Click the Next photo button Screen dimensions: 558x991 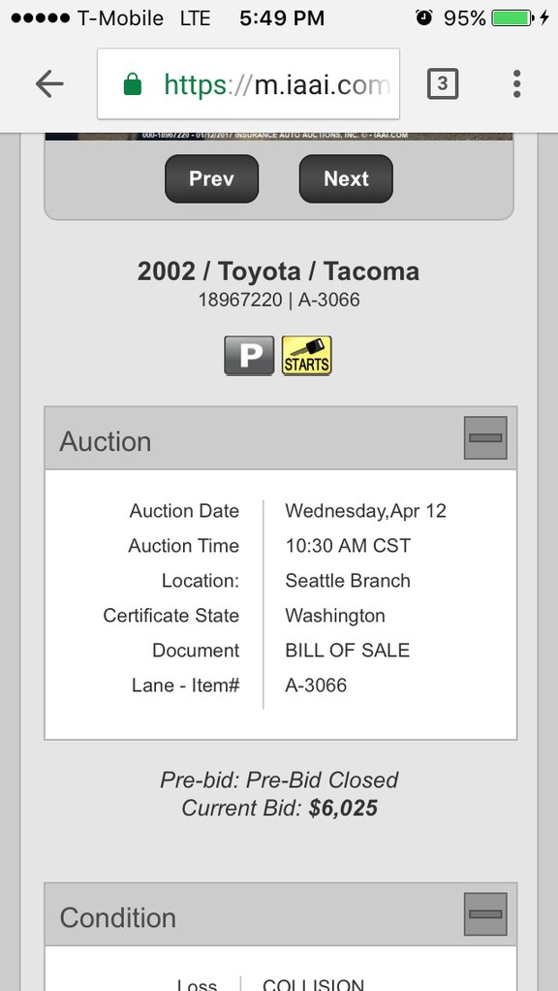(x=346, y=178)
